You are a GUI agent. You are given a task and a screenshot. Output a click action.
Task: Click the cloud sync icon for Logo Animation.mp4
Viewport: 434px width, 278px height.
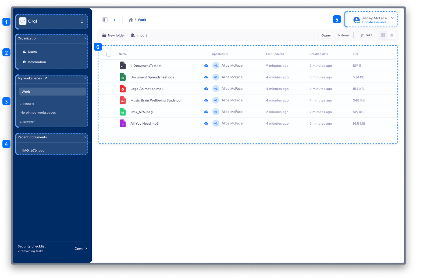tap(206, 89)
